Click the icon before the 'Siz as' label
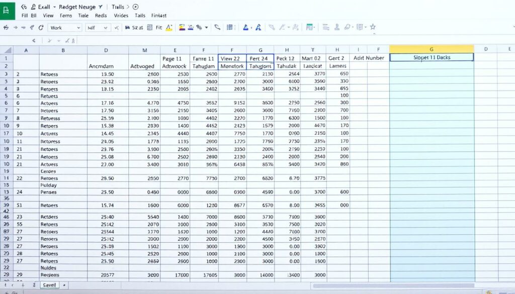This screenshot has height=294, width=515. (x=127, y=28)
